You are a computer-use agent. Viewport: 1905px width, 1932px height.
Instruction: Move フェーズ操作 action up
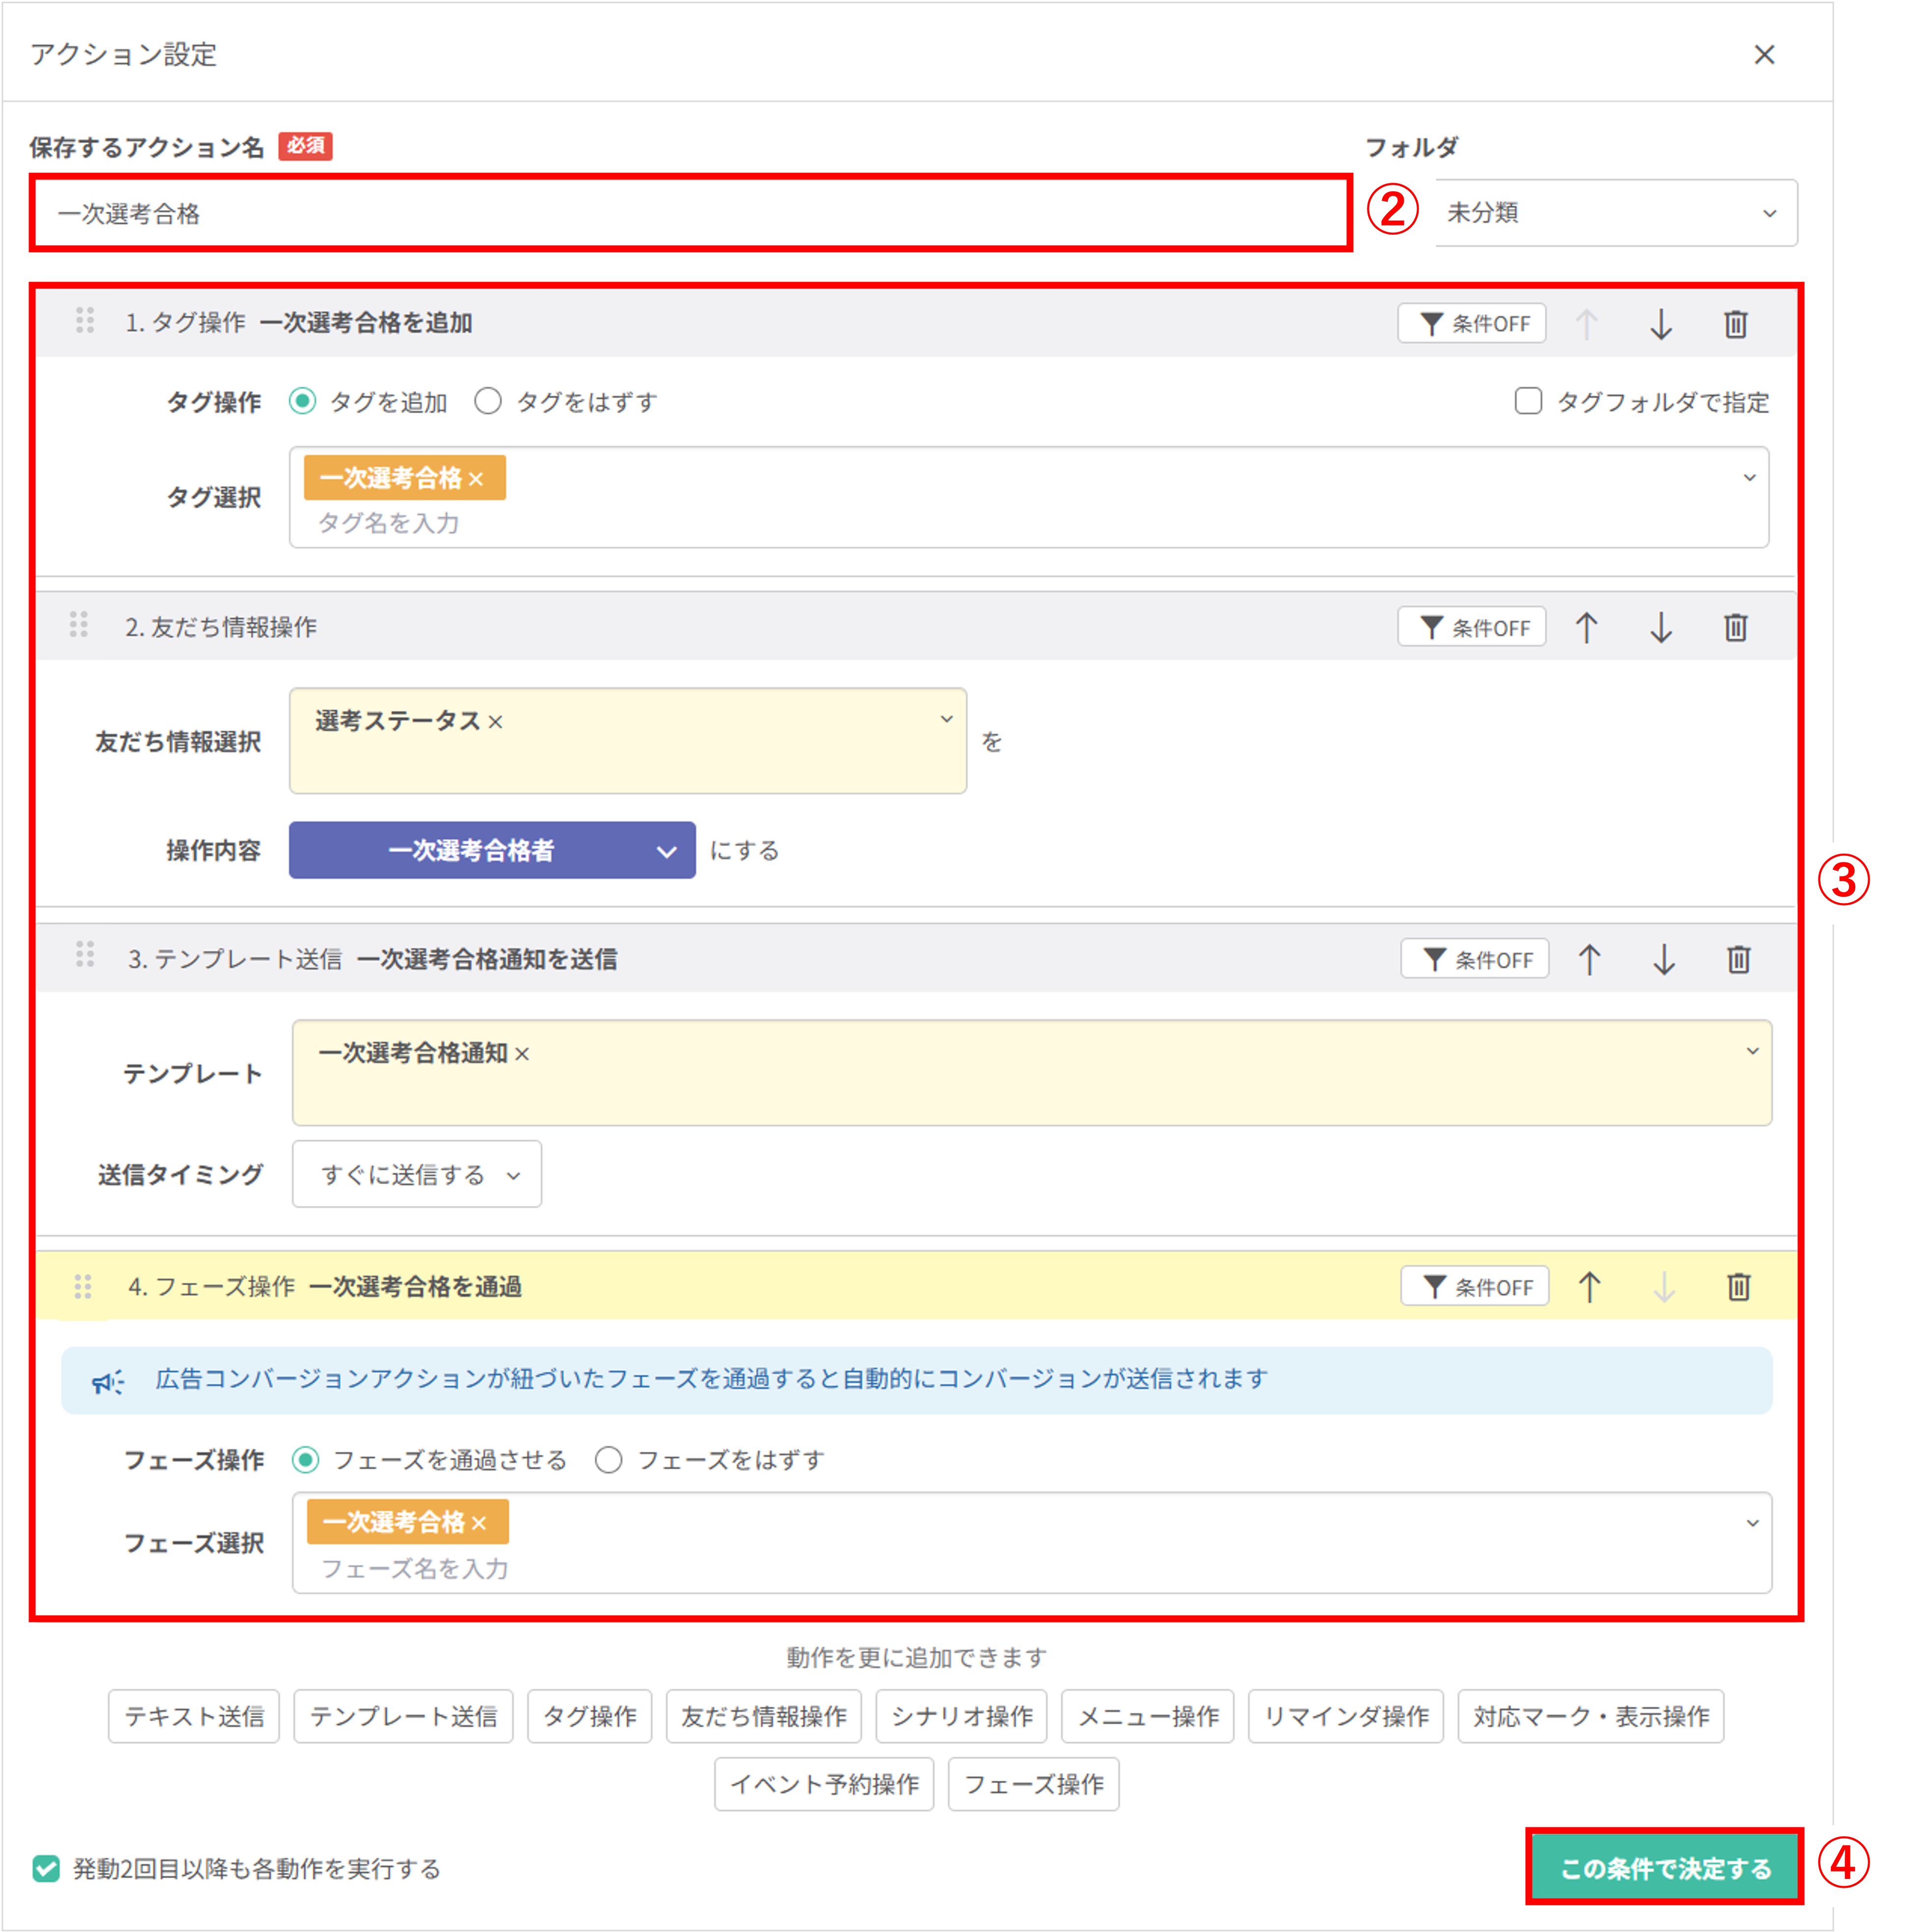(x=1589, y=1287)
